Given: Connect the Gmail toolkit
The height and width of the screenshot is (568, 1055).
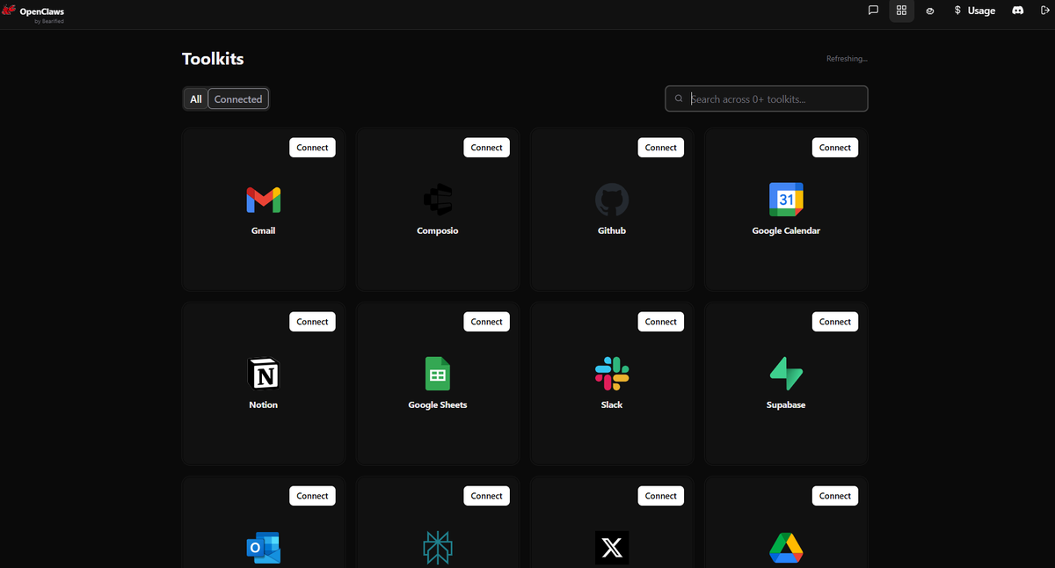Looking at the screenshot, I should (312, 148).
